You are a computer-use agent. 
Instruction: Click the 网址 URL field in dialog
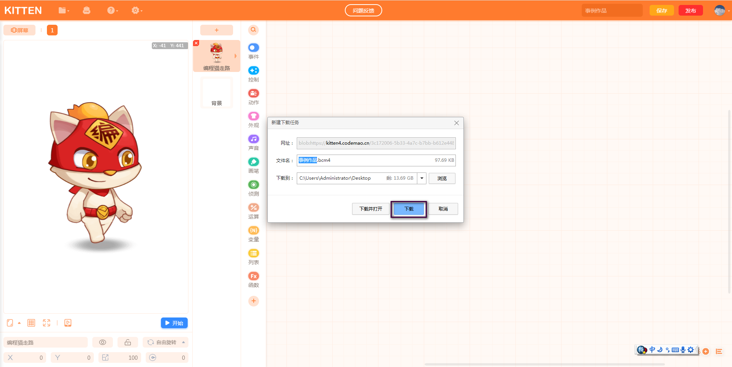click(x=376, y=143)
